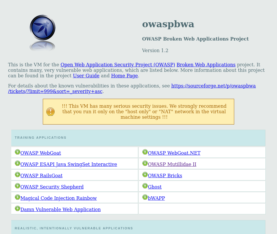Open the Ghost application link
Screen dimensions: 277x234
[x=155, y=187]
